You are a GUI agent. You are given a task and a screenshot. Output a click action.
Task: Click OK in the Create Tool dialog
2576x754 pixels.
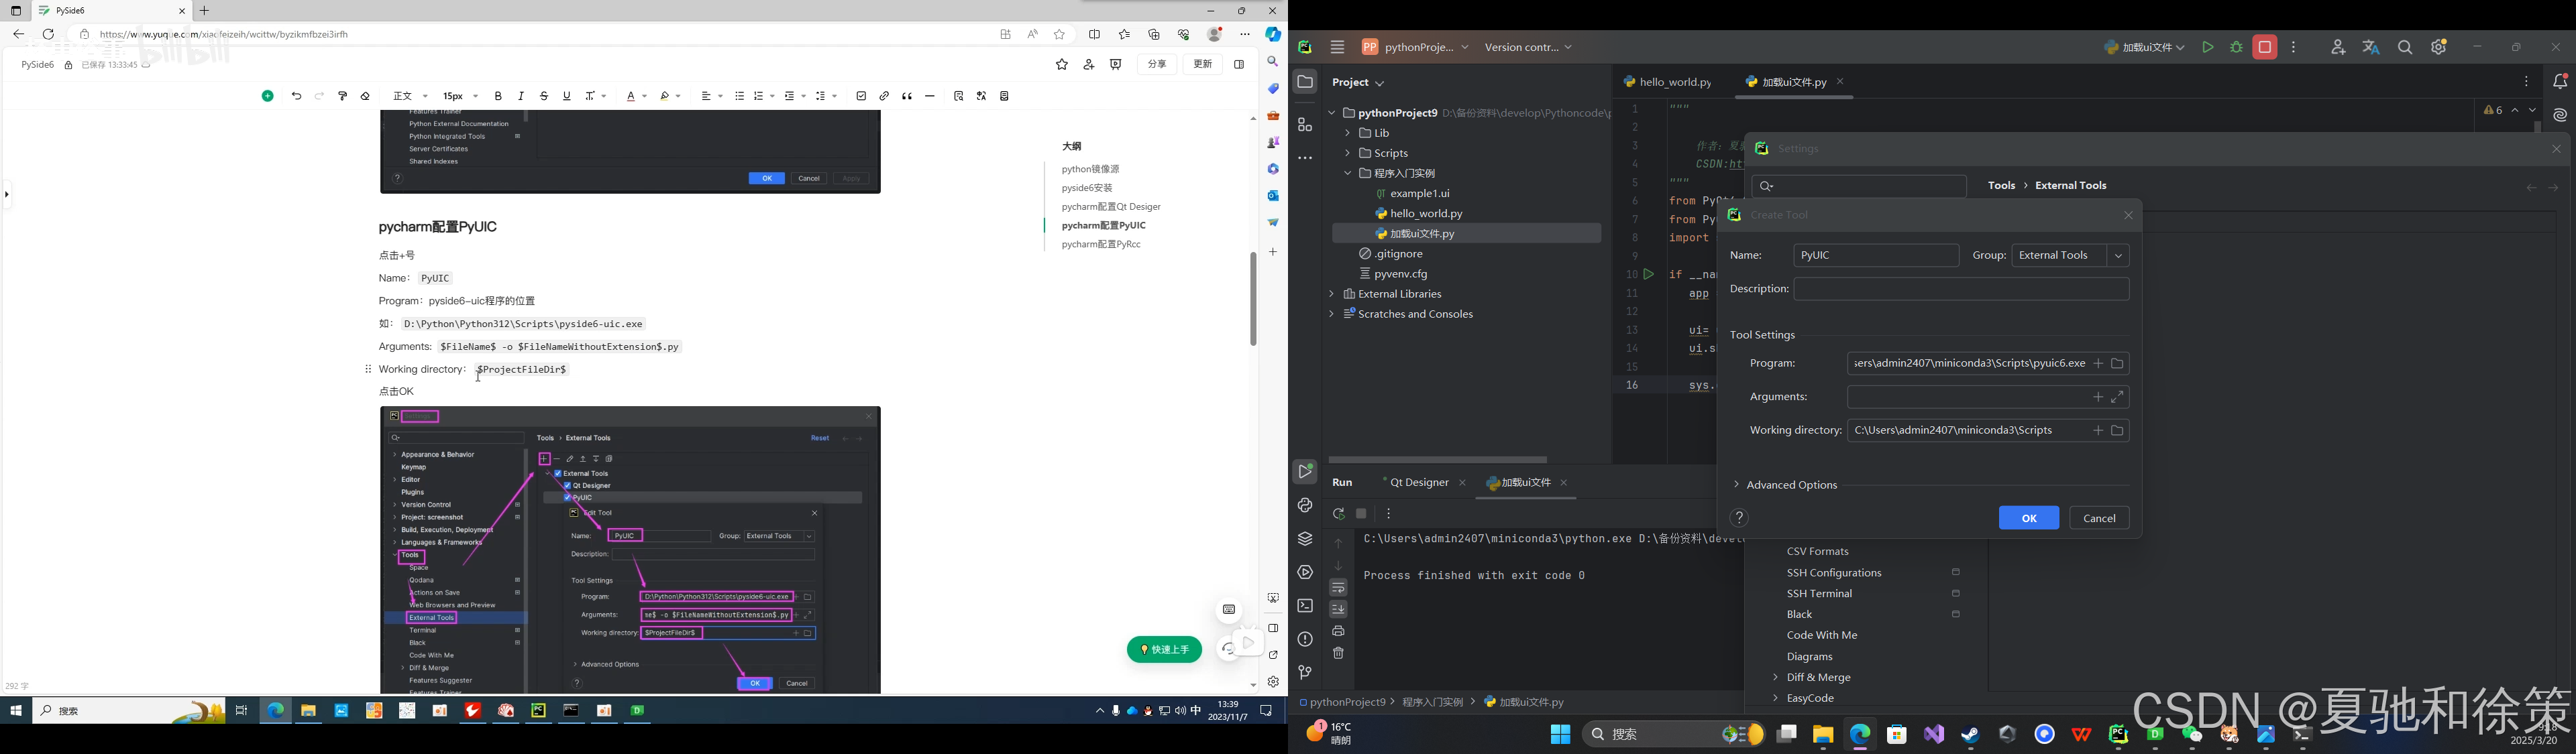[x=2028, y=517]
